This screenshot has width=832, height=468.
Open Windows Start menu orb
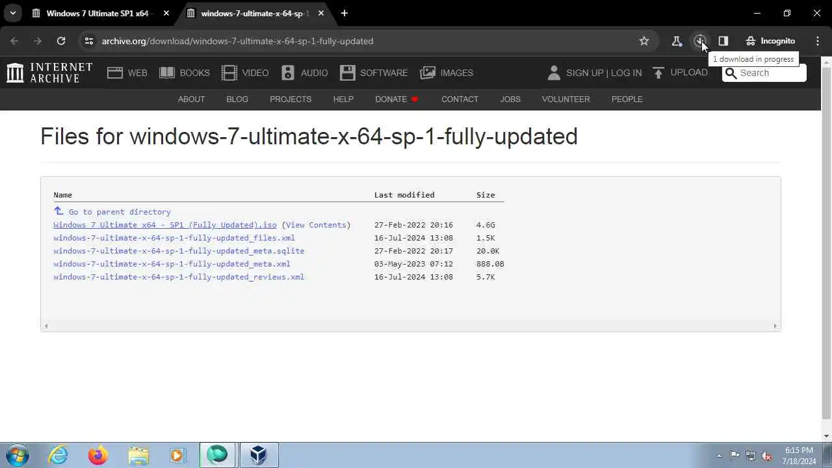point(18,455)
